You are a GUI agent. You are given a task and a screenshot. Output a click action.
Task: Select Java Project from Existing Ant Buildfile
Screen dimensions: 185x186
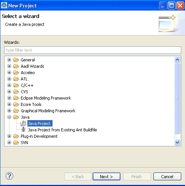[62, 130]
